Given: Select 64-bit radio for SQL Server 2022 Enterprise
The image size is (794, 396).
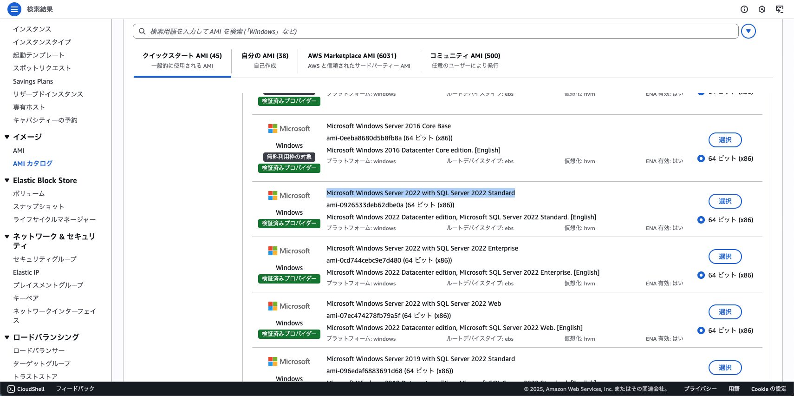Looking at the screenshot, I should [x=701, y=275].
